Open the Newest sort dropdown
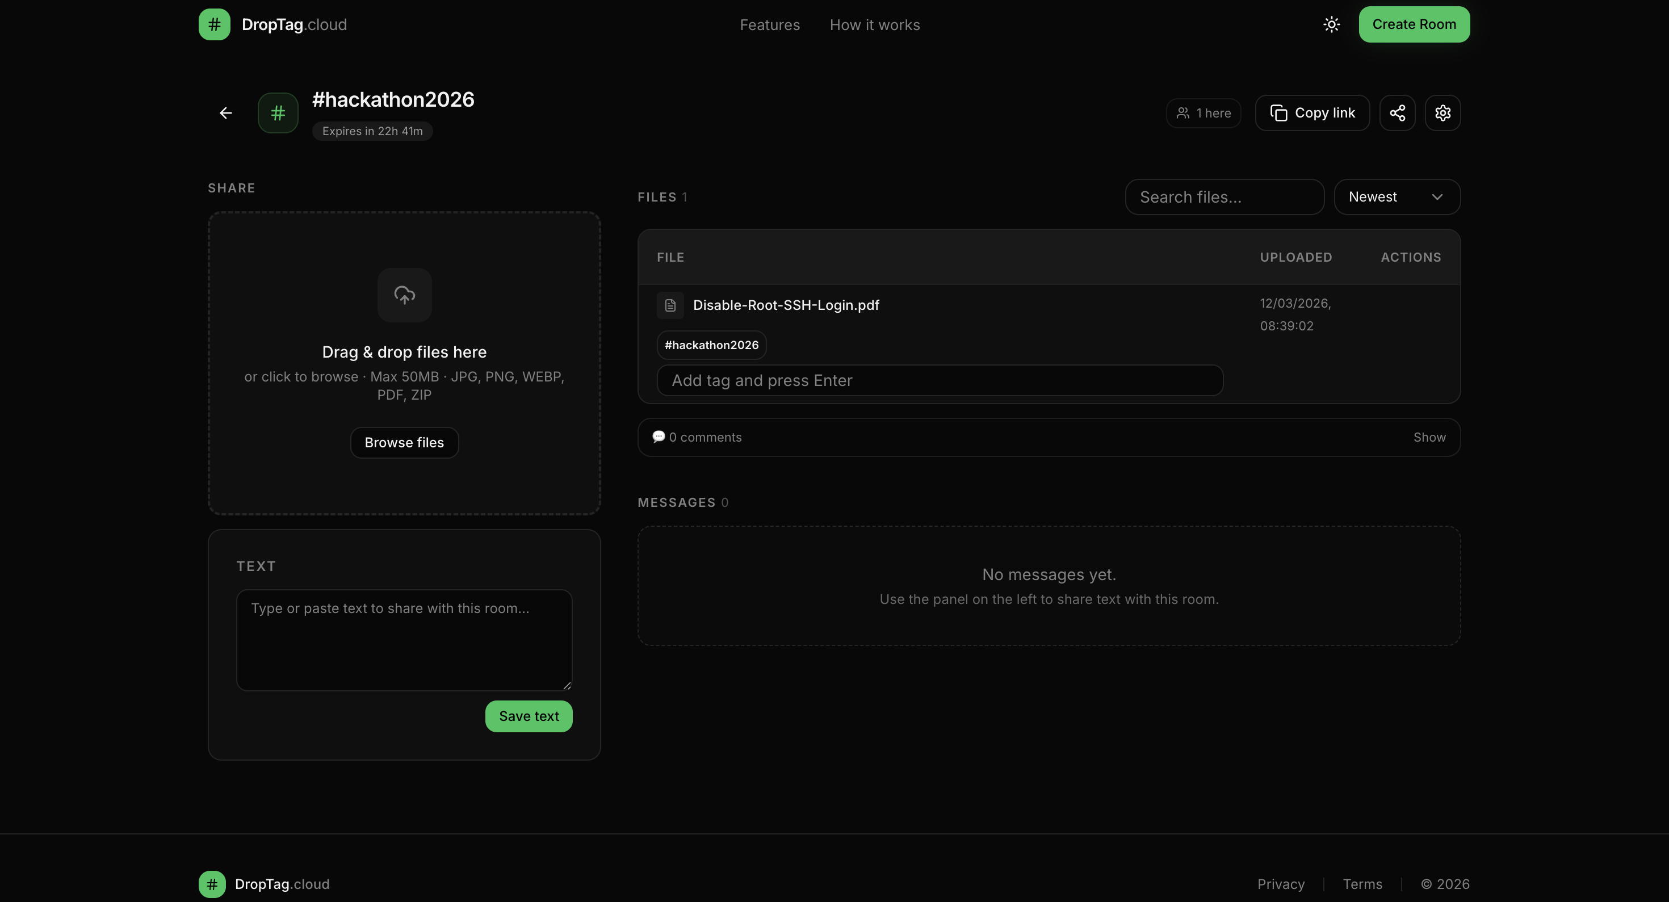This screenshot has width=1669, height=902. [x=1397, y=197]
